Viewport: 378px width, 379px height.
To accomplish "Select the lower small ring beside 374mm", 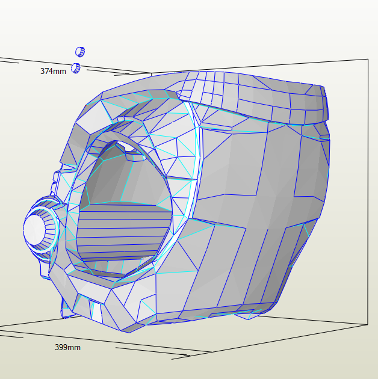I will (x=76, y=69).
